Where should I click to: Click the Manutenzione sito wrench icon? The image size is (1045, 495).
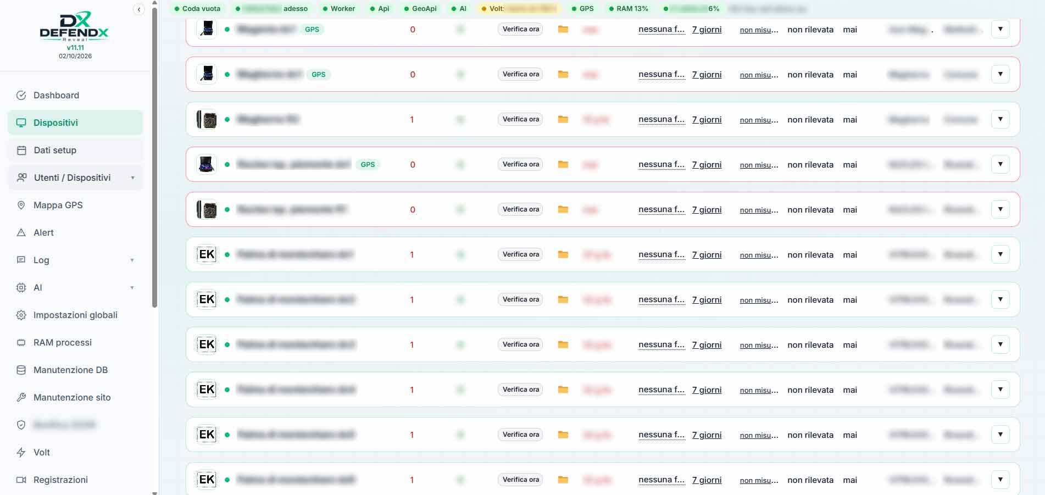21,397
